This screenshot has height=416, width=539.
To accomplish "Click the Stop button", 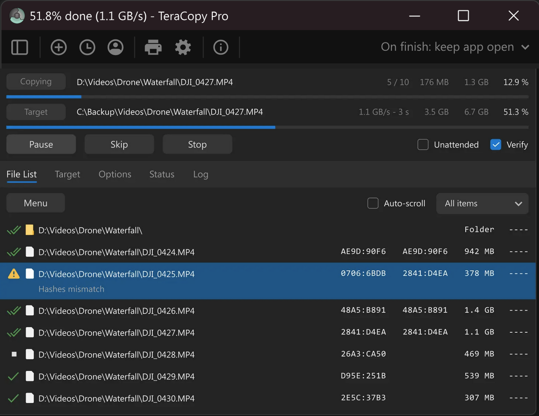I will (x=197, y=144).
